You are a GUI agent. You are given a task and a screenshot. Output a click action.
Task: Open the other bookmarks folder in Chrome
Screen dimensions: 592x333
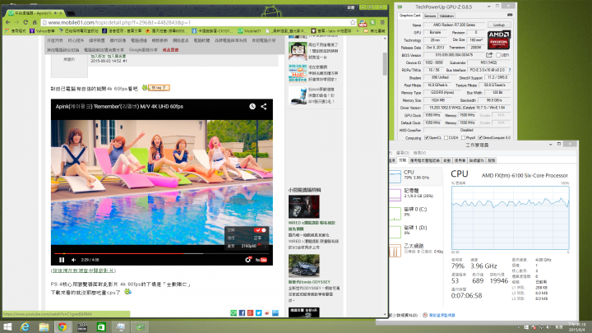374,31
